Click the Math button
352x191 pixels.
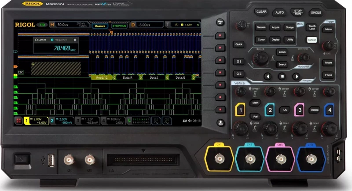(255, 103)
